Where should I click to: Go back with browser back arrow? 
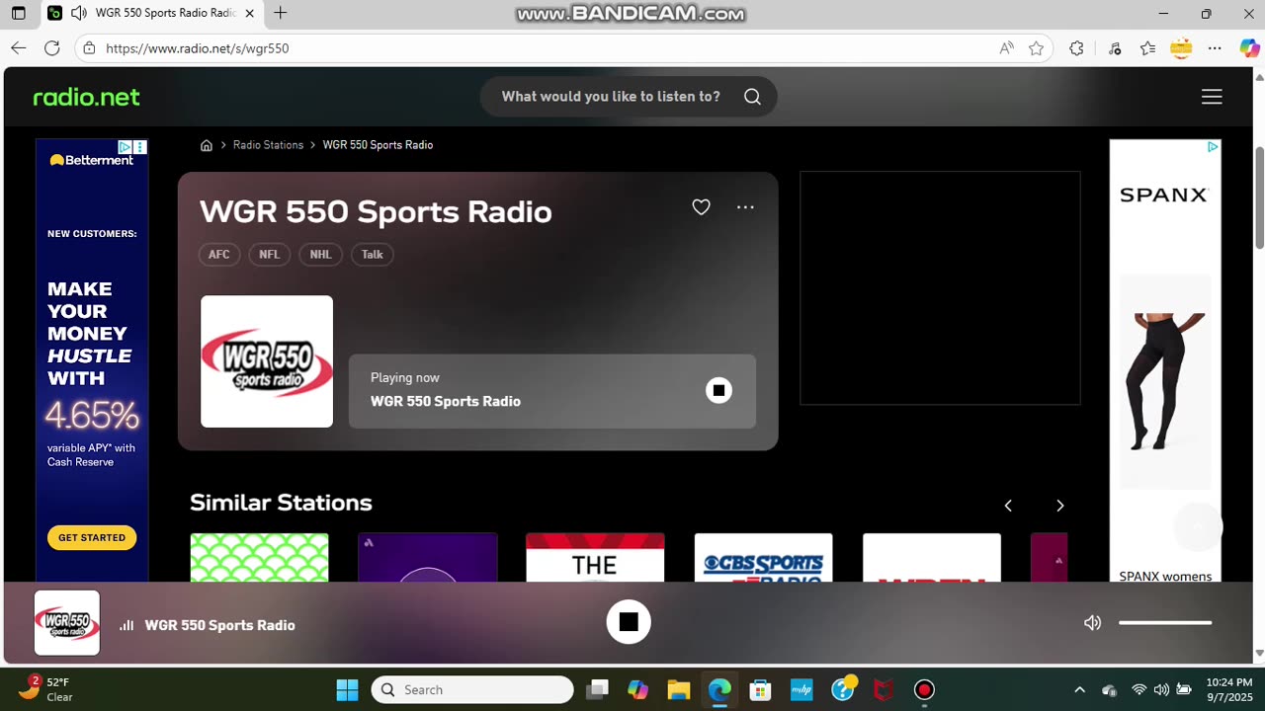point(18,48)
